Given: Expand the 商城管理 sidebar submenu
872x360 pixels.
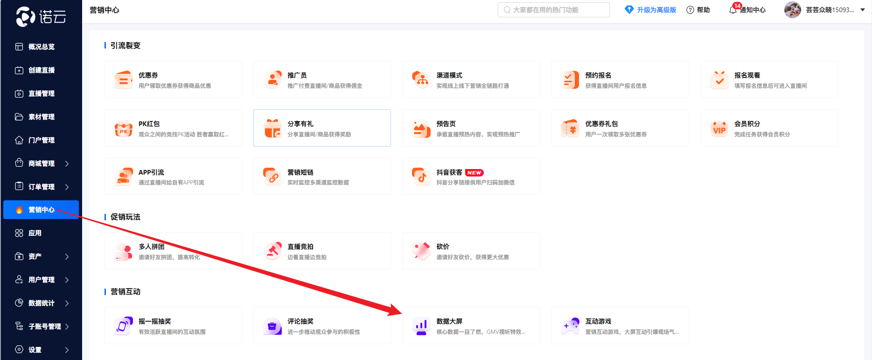Looking at the screenshot, I should tap(67, 163).
